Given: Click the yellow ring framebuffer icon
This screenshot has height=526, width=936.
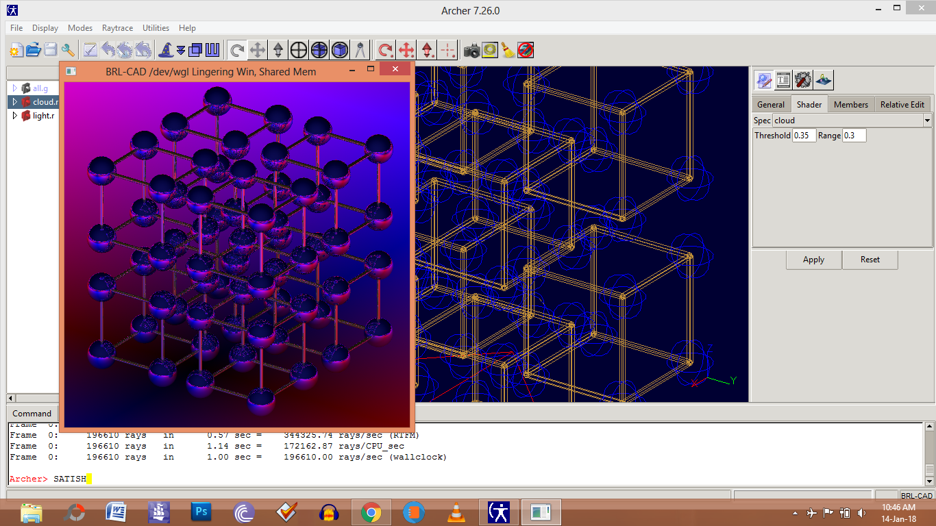Looking at the screenshot, I should pos(490,50).
